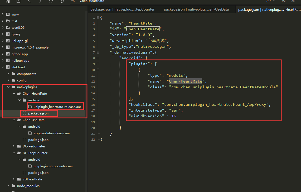Viewport: 301px width, 192px height.
Task: Click the minSdkVersion value 16
Action: [x=173, y=116]
